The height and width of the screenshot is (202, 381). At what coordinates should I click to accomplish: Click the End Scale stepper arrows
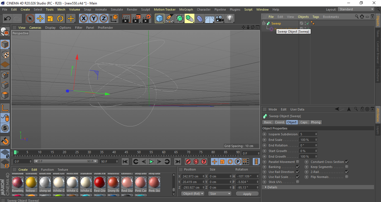click(316, 140)
